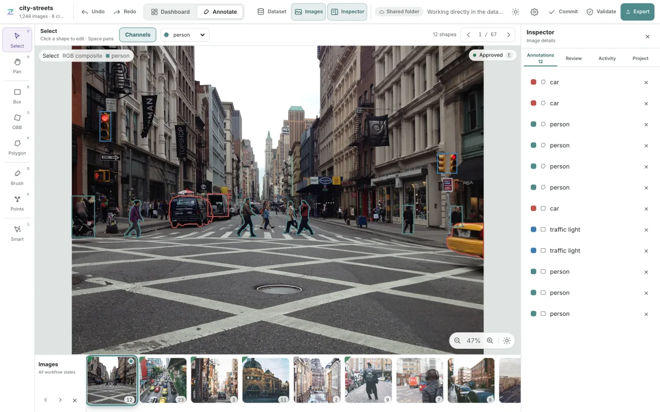Screen dimensions: 660x412
Task: Open thumbnail with 3 annotations
Action: pos(215,381)
